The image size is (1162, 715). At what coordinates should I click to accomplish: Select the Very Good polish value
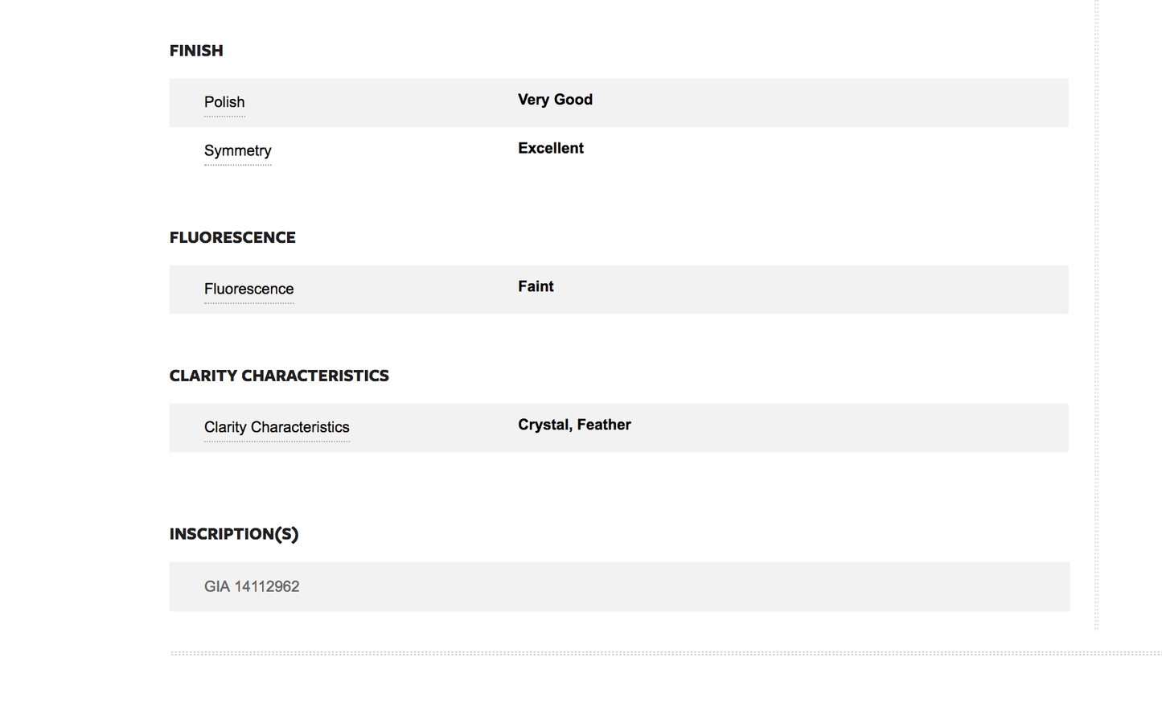tap(555, 100)
